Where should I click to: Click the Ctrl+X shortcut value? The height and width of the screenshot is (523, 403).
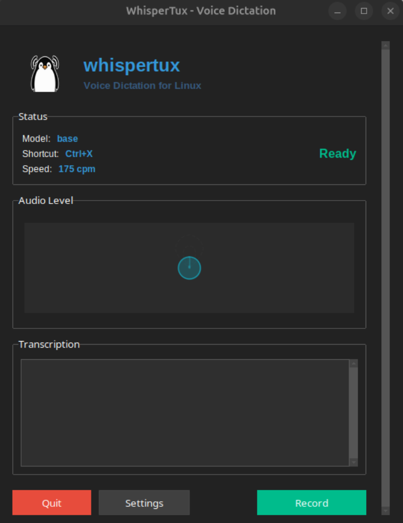coord(79,154)
